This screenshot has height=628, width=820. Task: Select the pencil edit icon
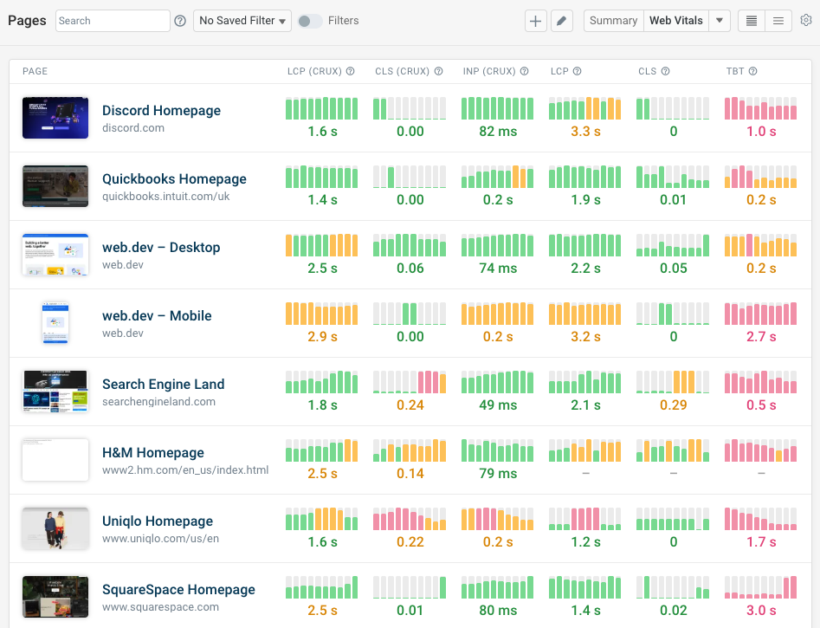coord(561,20)
